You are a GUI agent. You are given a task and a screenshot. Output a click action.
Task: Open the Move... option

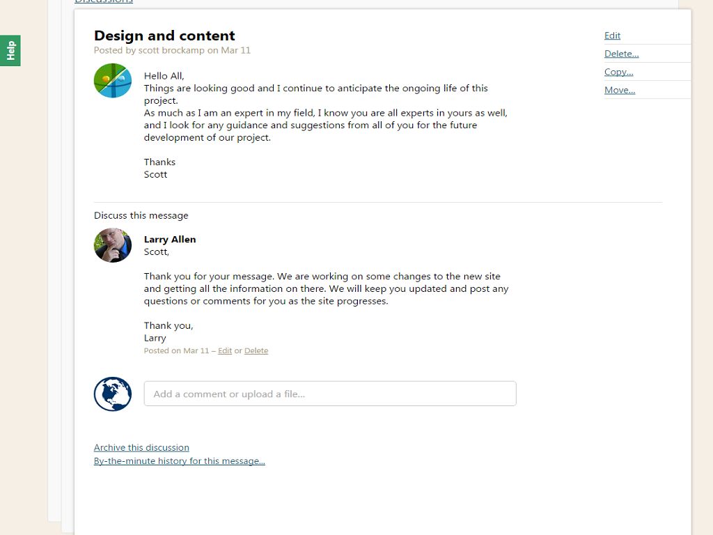click(619, 90)
